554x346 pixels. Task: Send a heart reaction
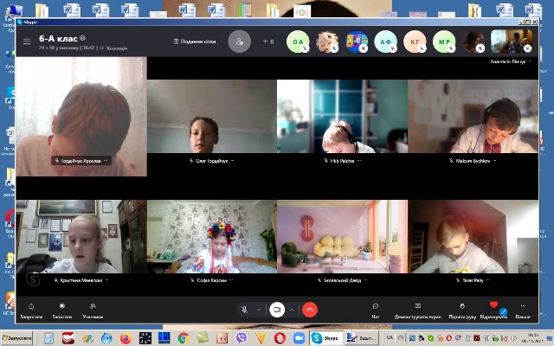pyautogui.click(x=493, y=307)
